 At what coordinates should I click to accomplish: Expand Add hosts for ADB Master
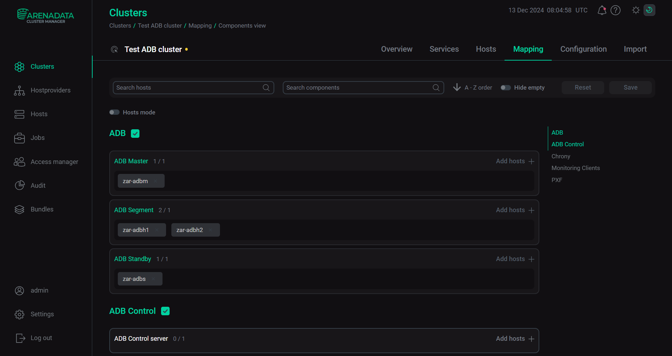tap(515, 162)
